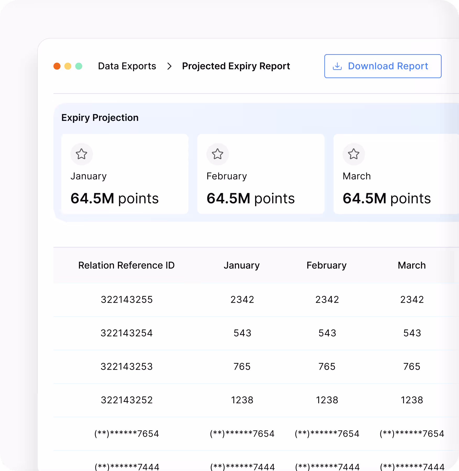Click March value 2342 in row 322143255
Screen dimensions: 459x471
point(412,300)
